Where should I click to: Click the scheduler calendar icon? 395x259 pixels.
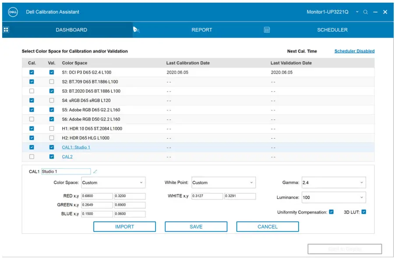(267, 30)
